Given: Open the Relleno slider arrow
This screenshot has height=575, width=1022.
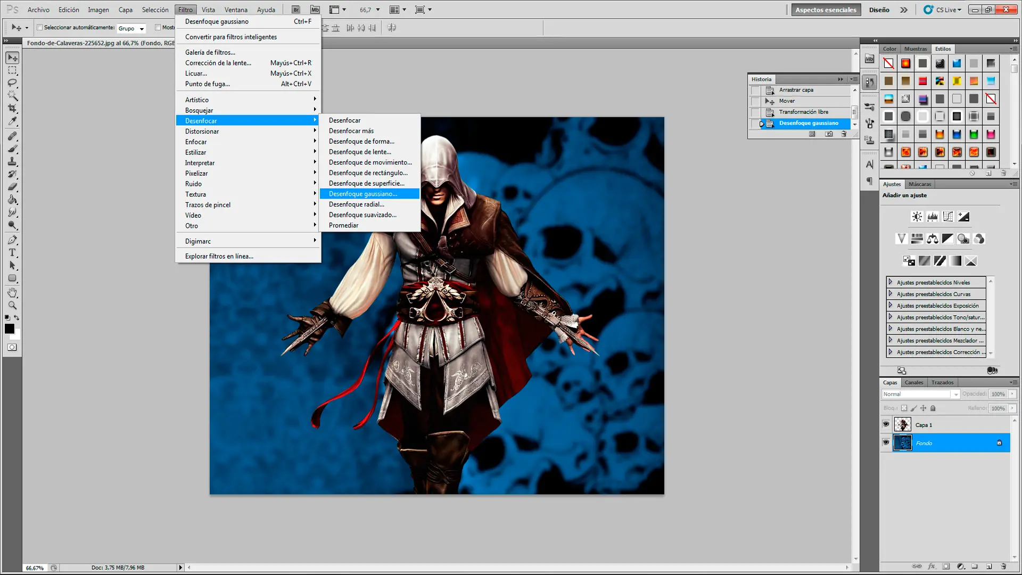Looking at the screenshot, I should 1012,408.
